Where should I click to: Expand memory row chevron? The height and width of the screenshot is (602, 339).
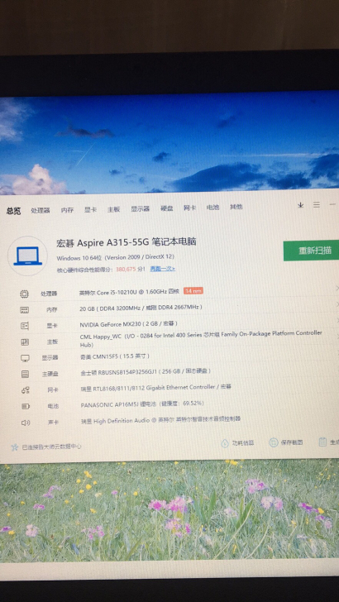[x=337, y=304]
